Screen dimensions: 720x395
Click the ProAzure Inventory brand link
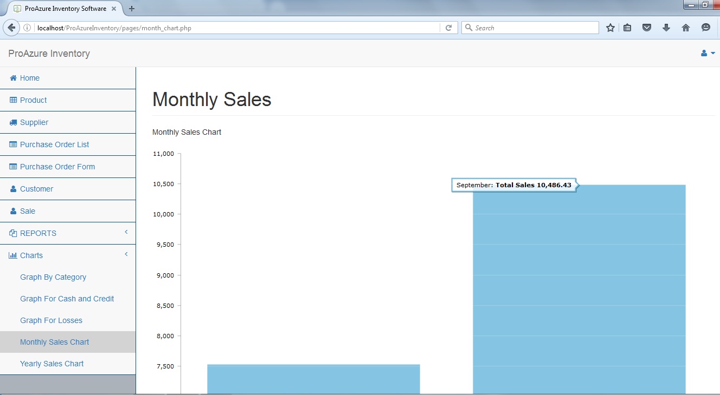[x=49, y=54]
